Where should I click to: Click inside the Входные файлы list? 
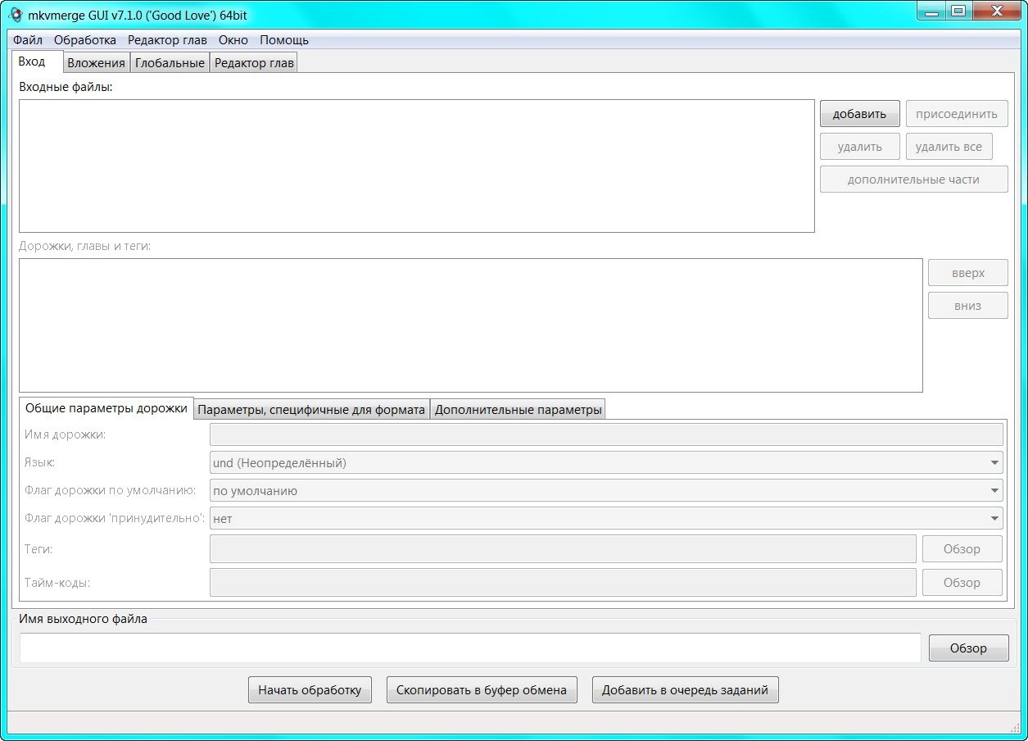[417, 166]
